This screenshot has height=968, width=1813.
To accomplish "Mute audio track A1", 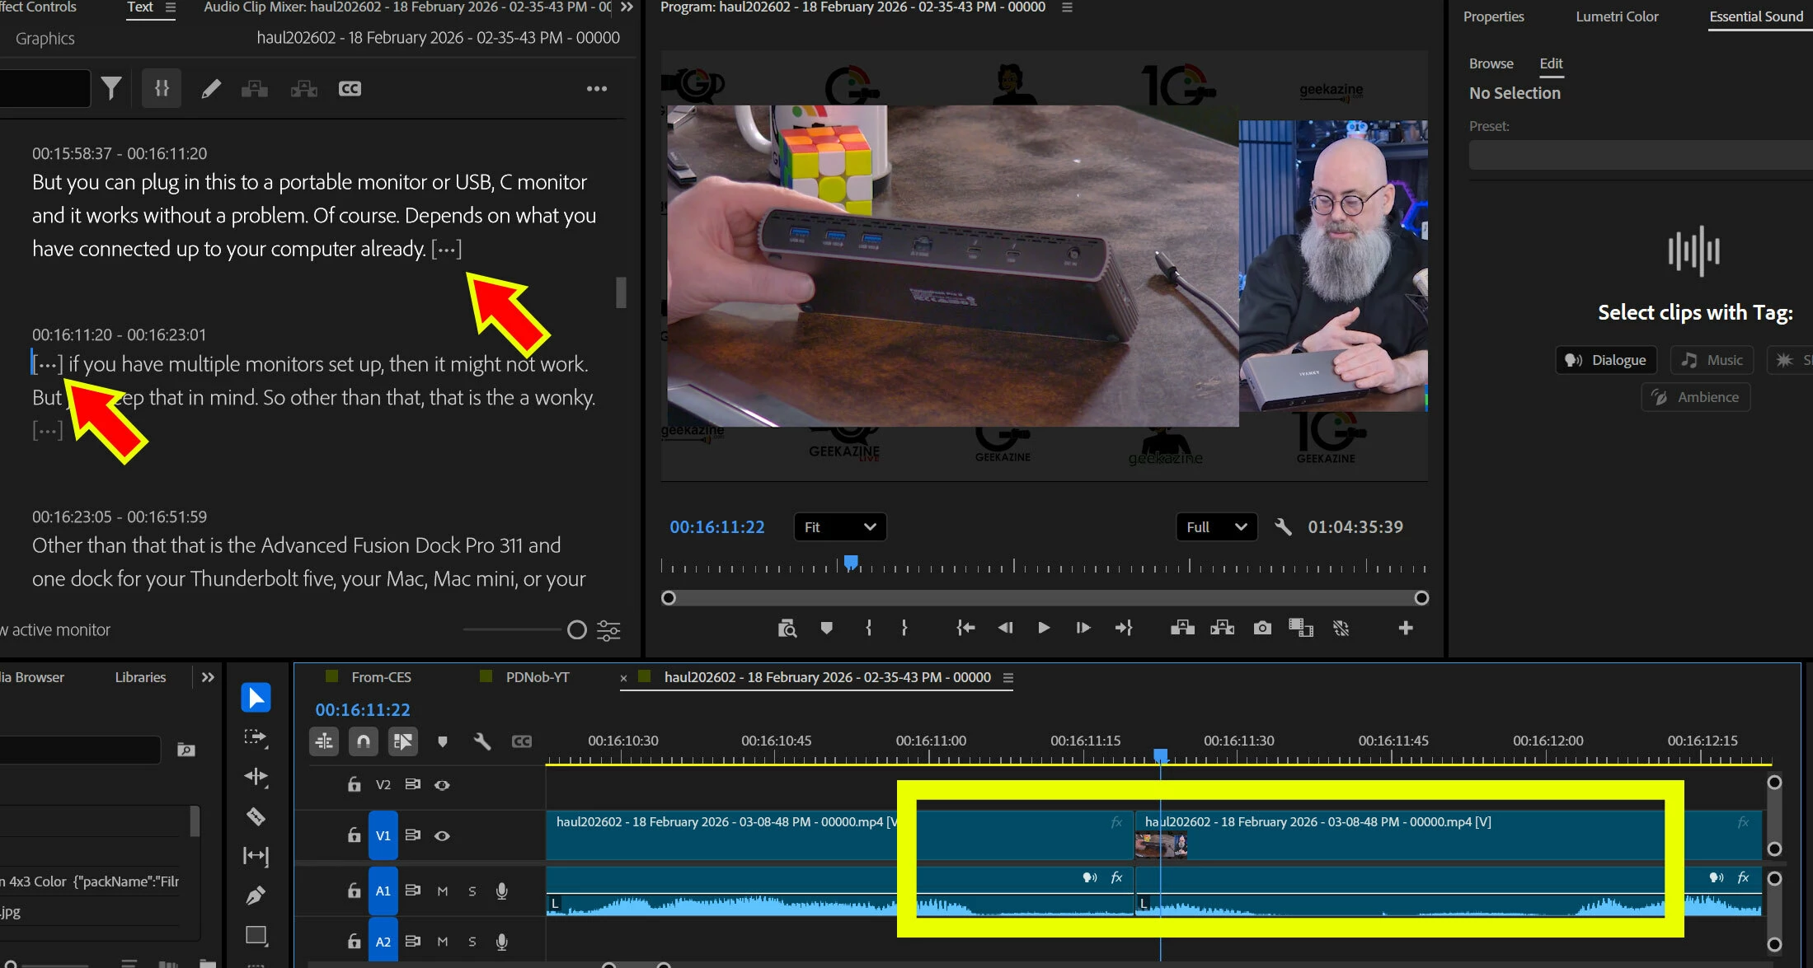I will click(x=443, y=891).
